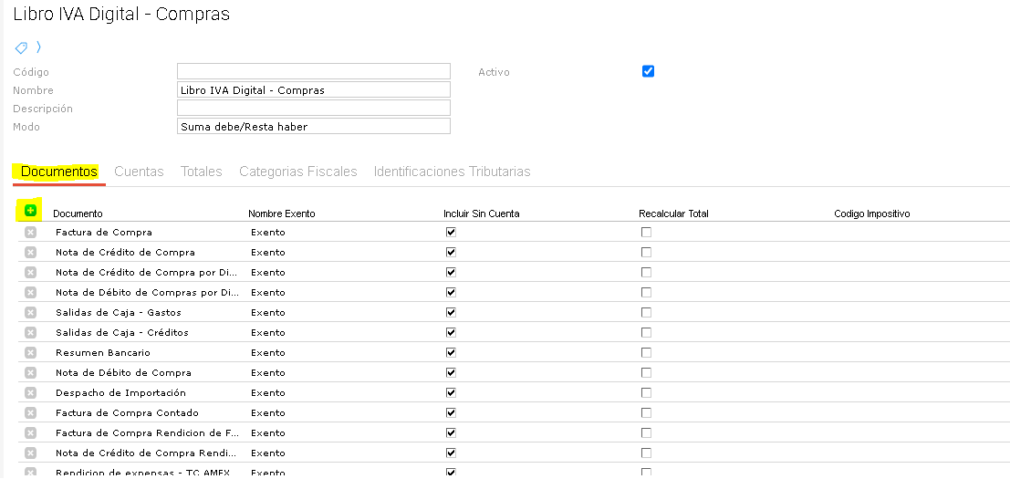Delete the Nota de Crédito de Compra row
The height and width of the screenshot is (479, 1010).
tap(30, 253)
